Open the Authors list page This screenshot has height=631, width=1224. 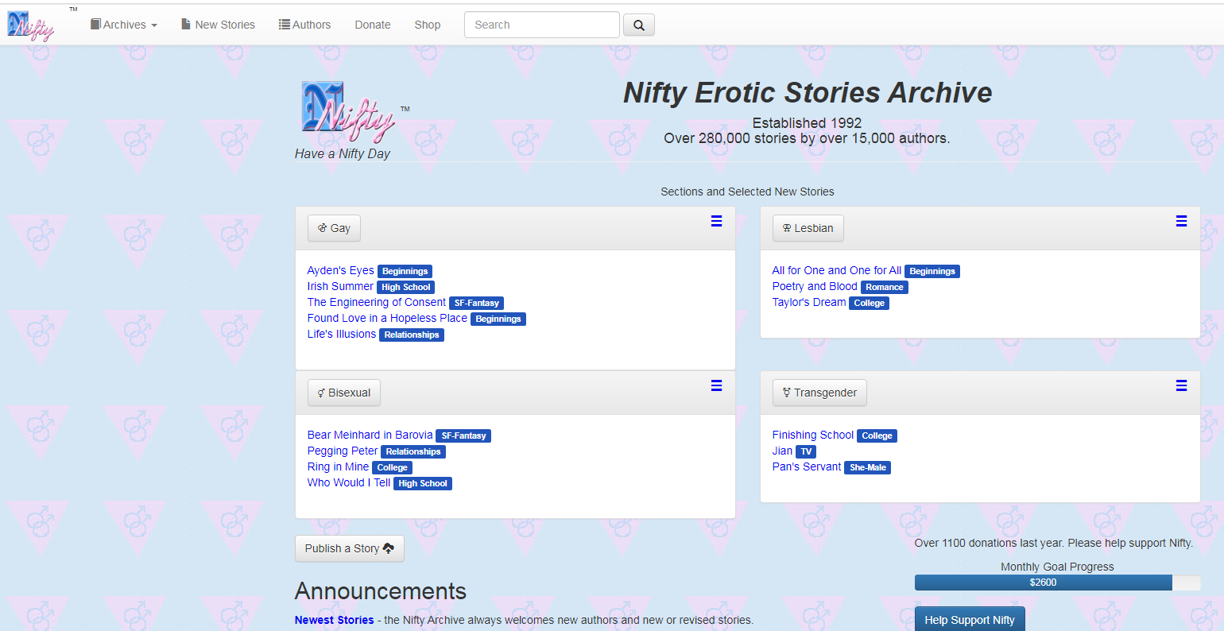(x=304, y=25)
